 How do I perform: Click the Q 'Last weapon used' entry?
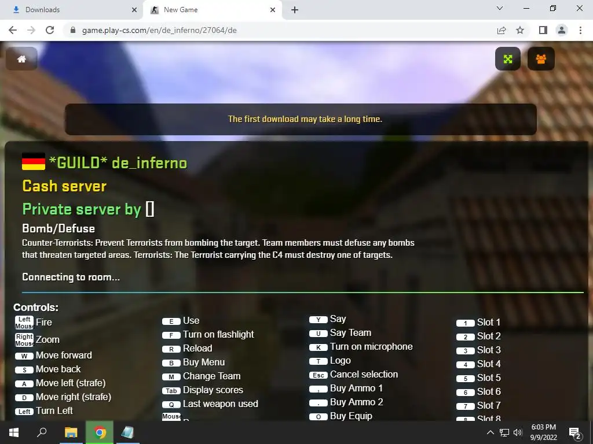[x=210, y=404]
